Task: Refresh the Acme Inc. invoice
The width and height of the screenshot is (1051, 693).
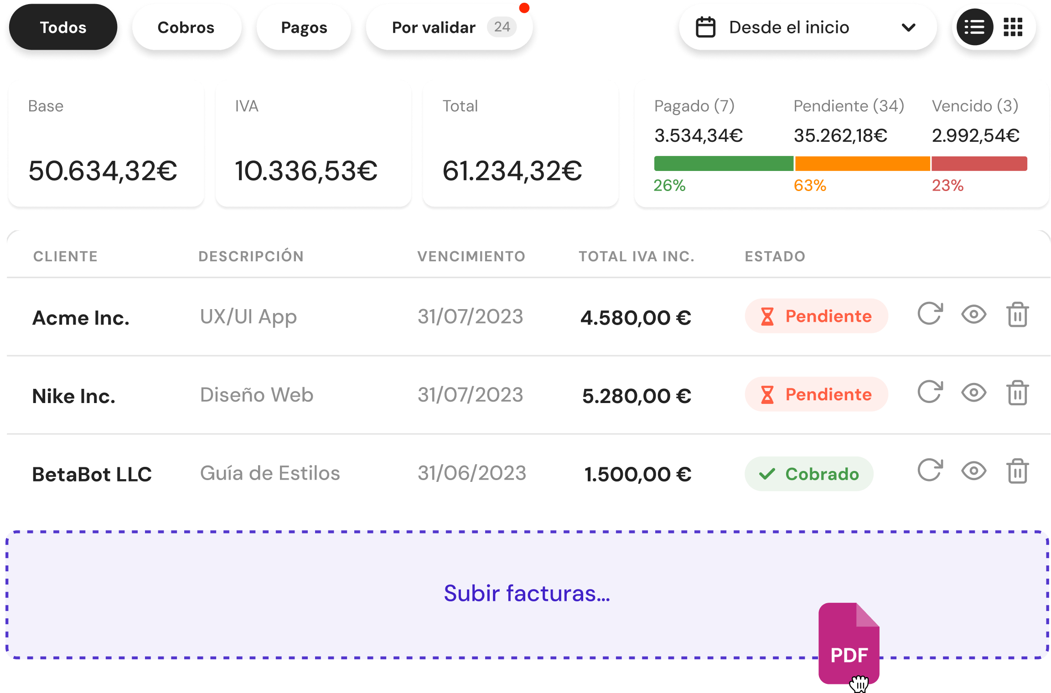Action: 930,314
